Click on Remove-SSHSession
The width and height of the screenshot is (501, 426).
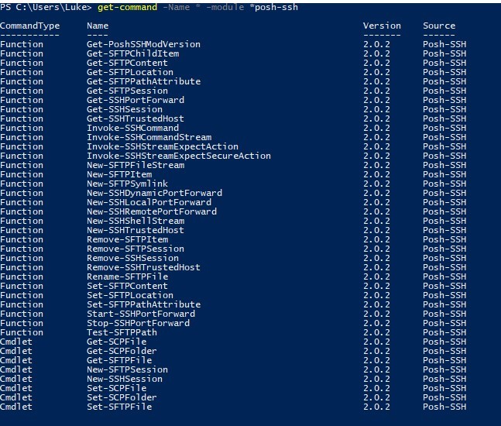(132, 258)
